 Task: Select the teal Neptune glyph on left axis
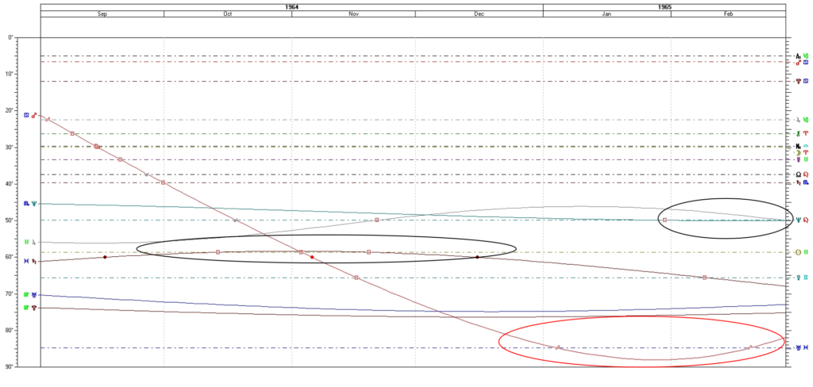click(33, 204)
